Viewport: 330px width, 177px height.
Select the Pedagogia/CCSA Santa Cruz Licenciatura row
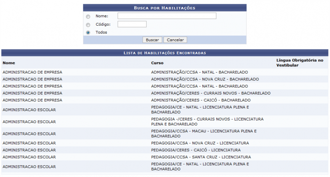[x=201, y=157]
